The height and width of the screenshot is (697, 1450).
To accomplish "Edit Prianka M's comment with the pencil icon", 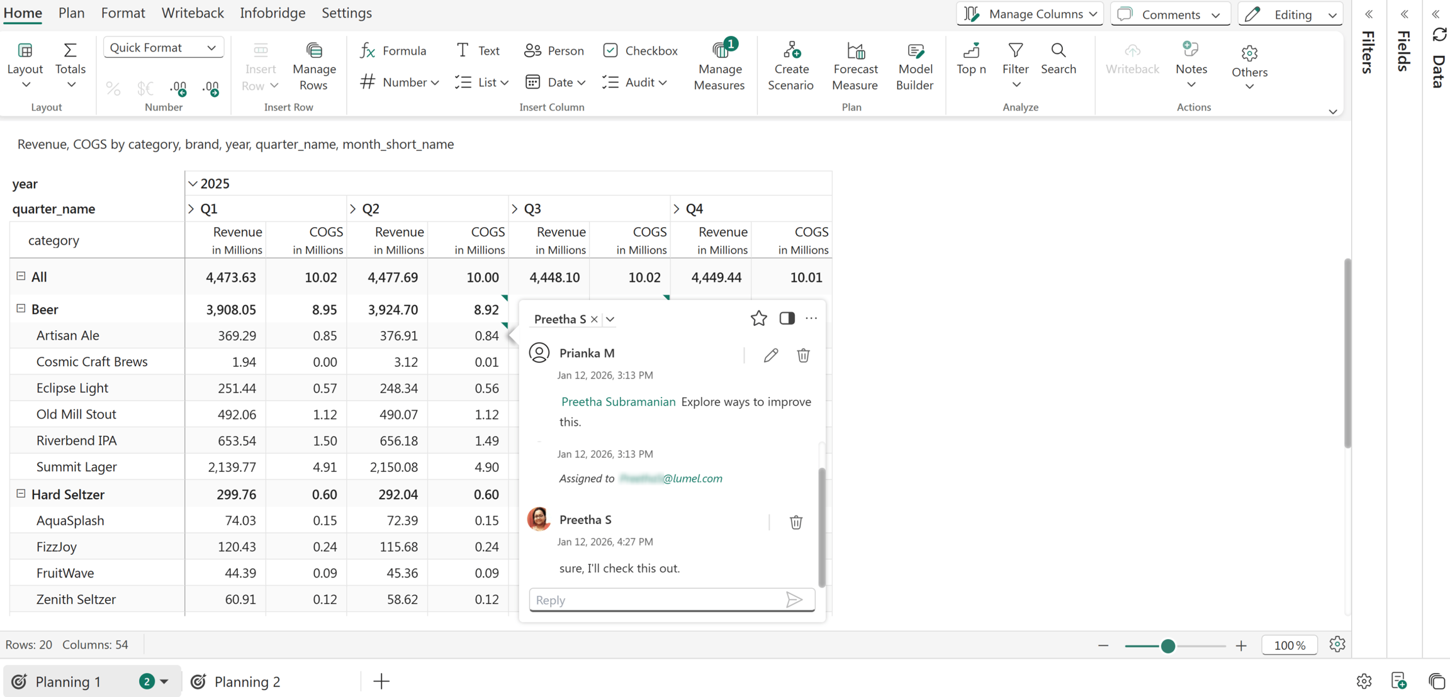I will point(770,355).
